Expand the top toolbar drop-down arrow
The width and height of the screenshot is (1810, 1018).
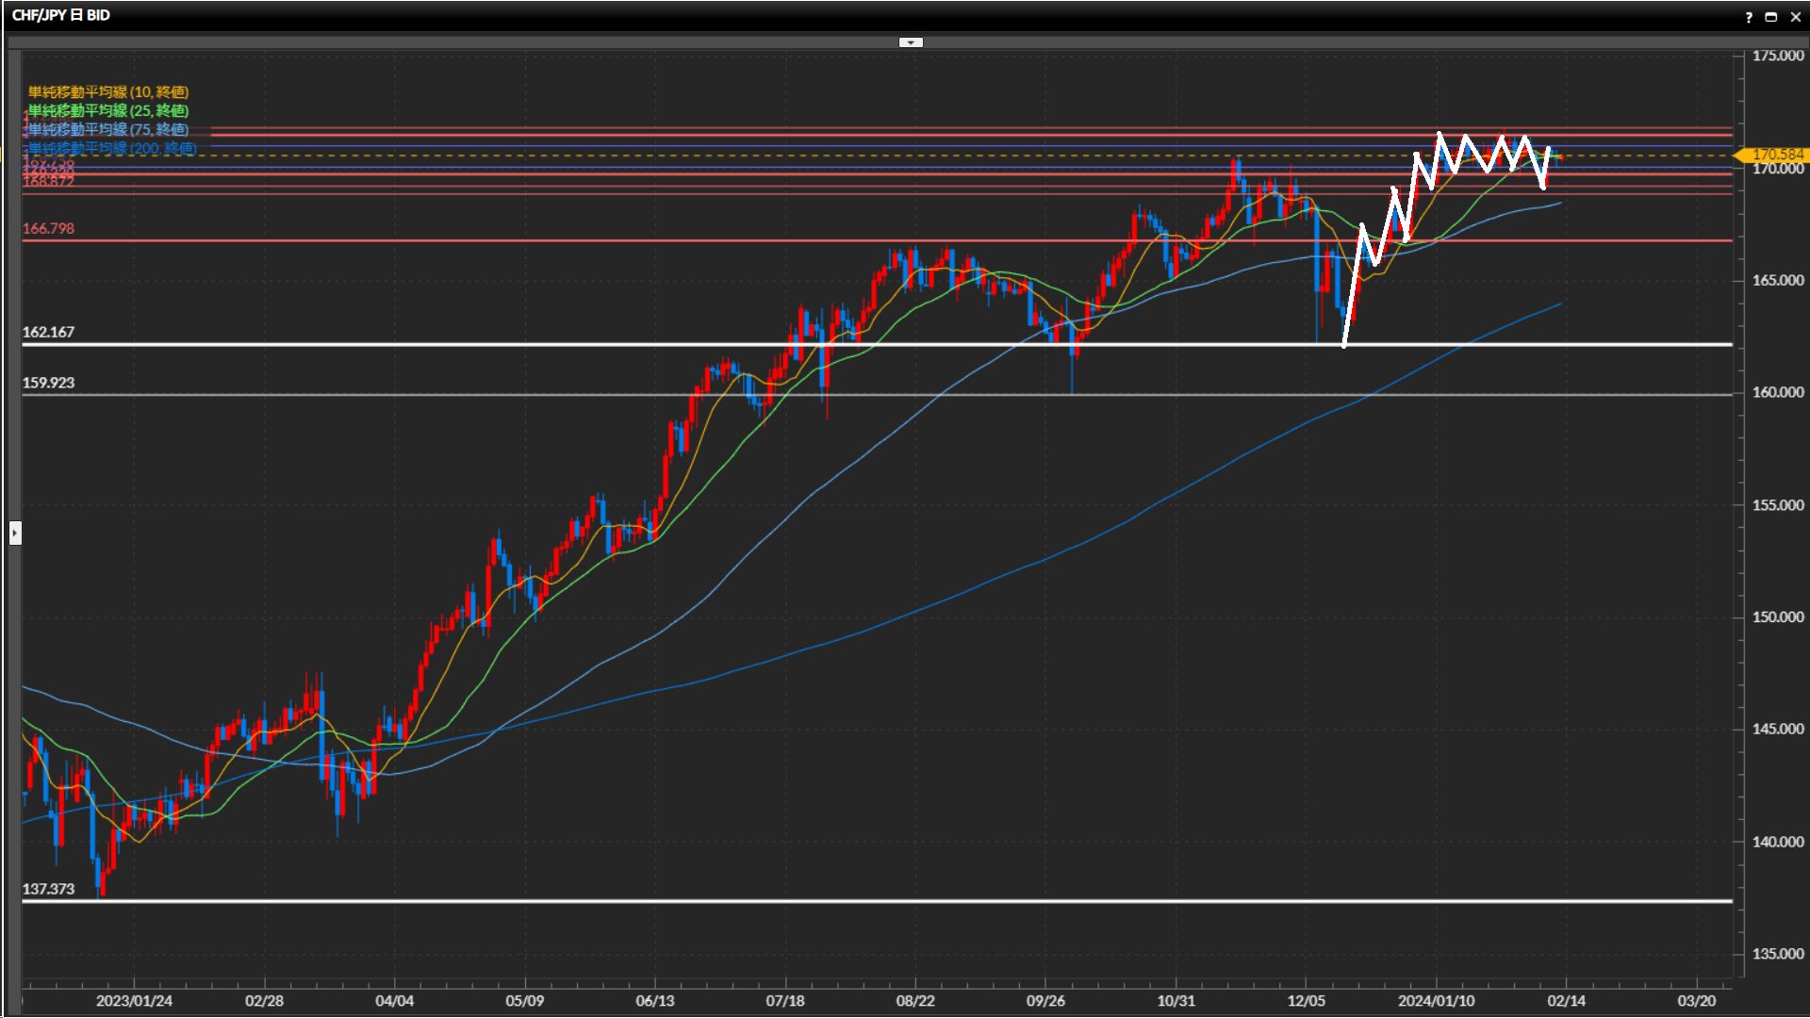coord(911,42)
